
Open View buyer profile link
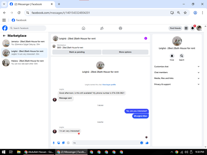click(x=109, y=85)
